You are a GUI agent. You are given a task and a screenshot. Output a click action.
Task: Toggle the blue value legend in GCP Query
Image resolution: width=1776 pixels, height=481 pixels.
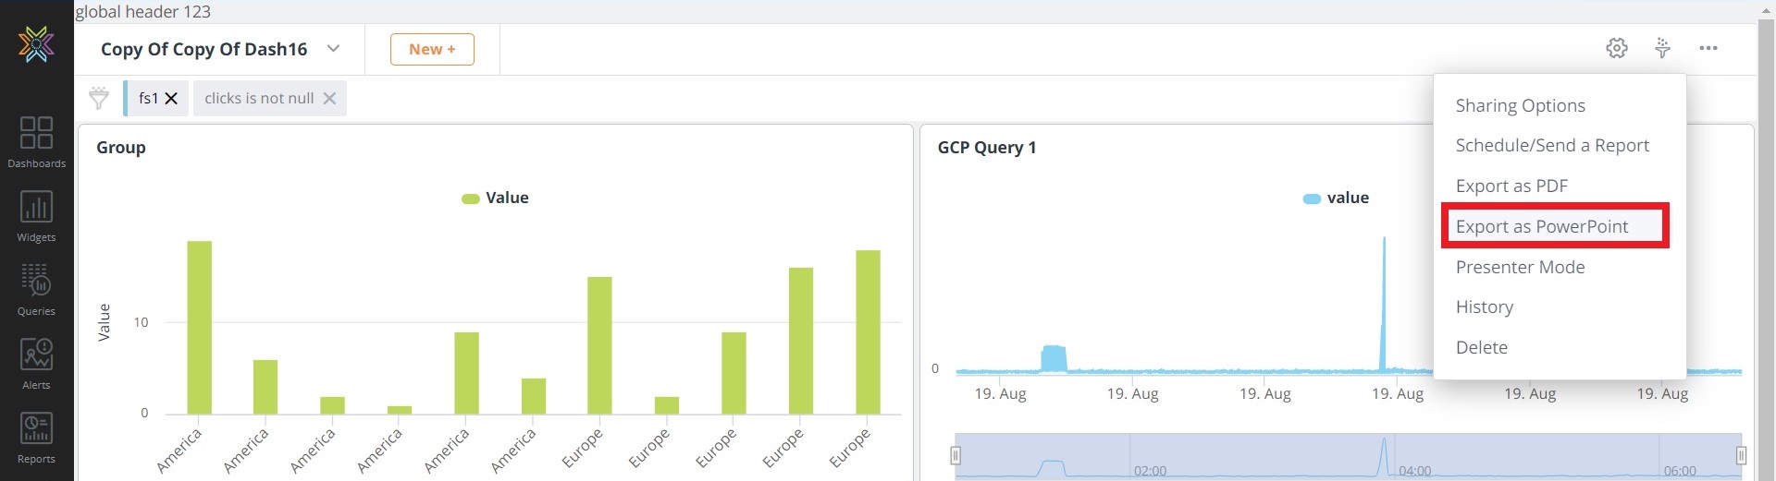[1336, 198]
